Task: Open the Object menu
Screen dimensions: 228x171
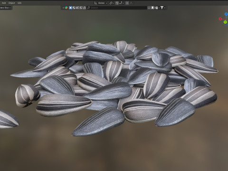Action: (11, 3)
